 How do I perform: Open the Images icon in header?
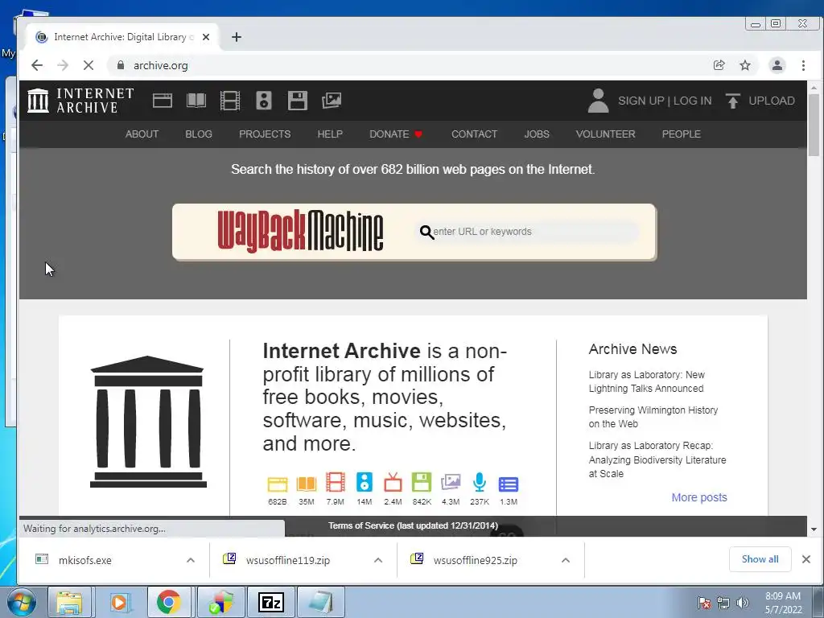pos(331,101)
